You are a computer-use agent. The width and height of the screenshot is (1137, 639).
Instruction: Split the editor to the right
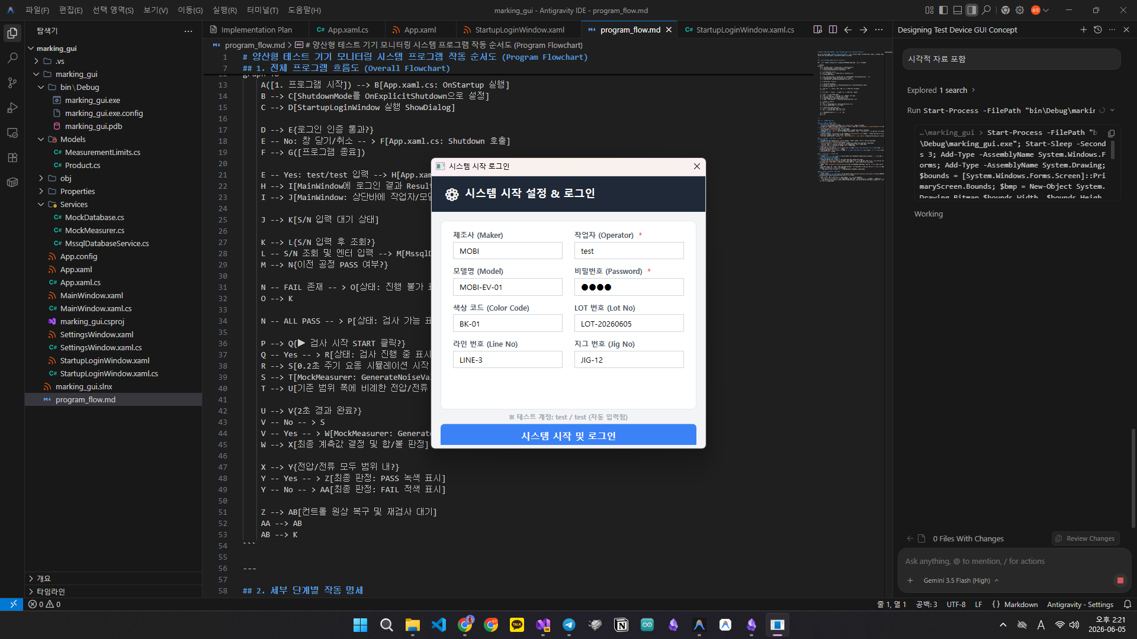click(x=833, y=30)
